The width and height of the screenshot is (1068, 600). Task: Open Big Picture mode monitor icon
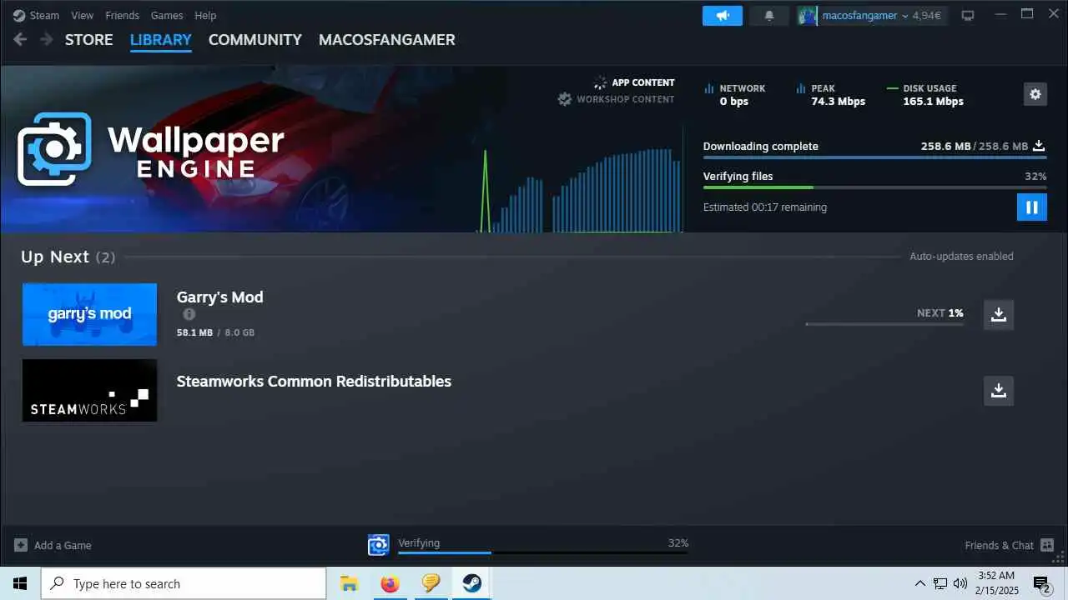968,16
